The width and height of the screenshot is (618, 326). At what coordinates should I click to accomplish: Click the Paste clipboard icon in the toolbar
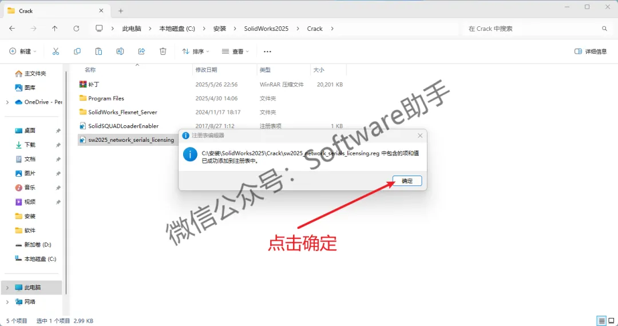[99, 51]
